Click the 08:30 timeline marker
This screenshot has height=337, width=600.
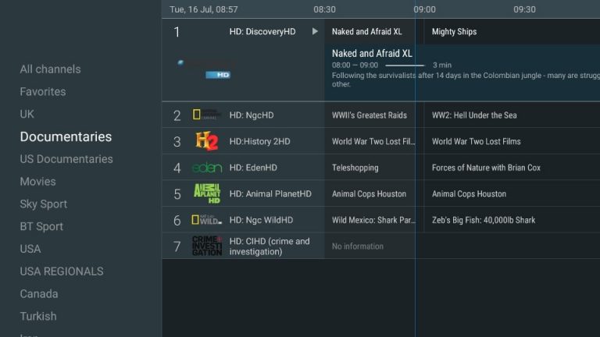pyautogui.click(x=324, y=9)
